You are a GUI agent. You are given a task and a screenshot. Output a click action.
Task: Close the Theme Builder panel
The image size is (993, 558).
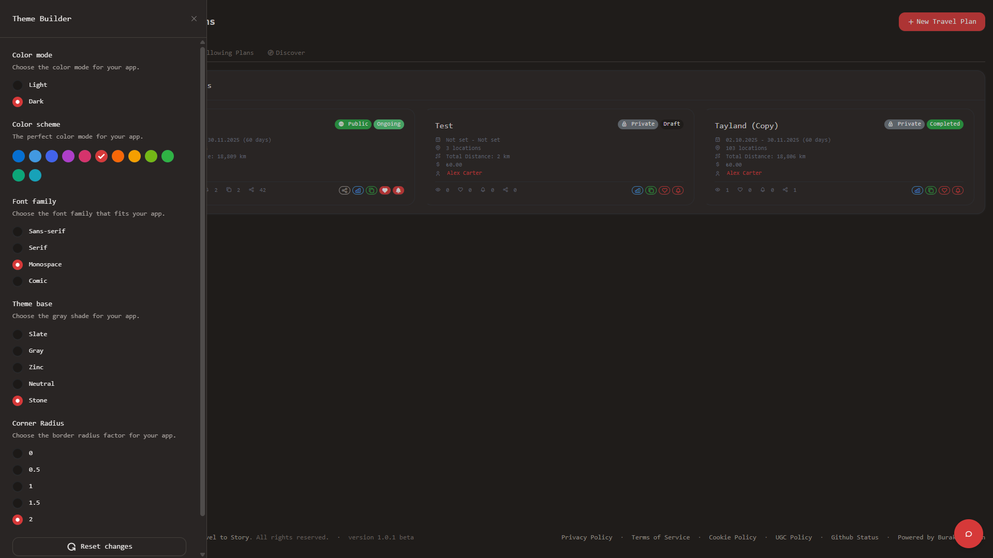(x=194, y=19)
